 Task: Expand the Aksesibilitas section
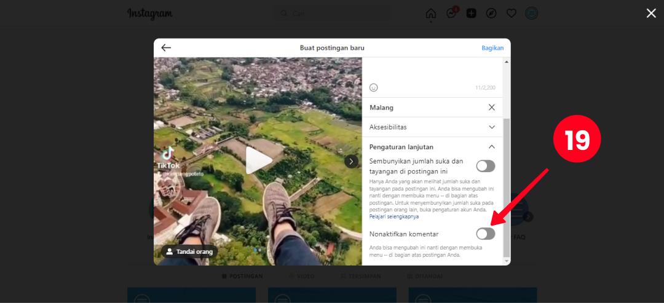click(x=432, y=127)
